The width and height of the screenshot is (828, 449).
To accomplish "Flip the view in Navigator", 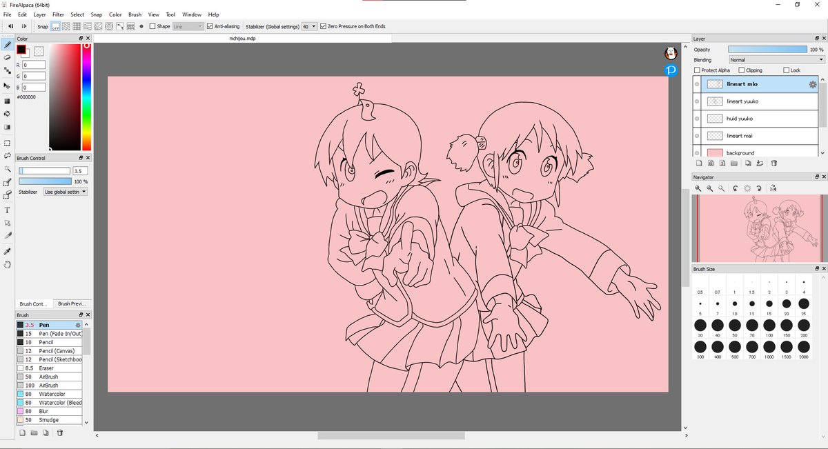I will point(773,188).
